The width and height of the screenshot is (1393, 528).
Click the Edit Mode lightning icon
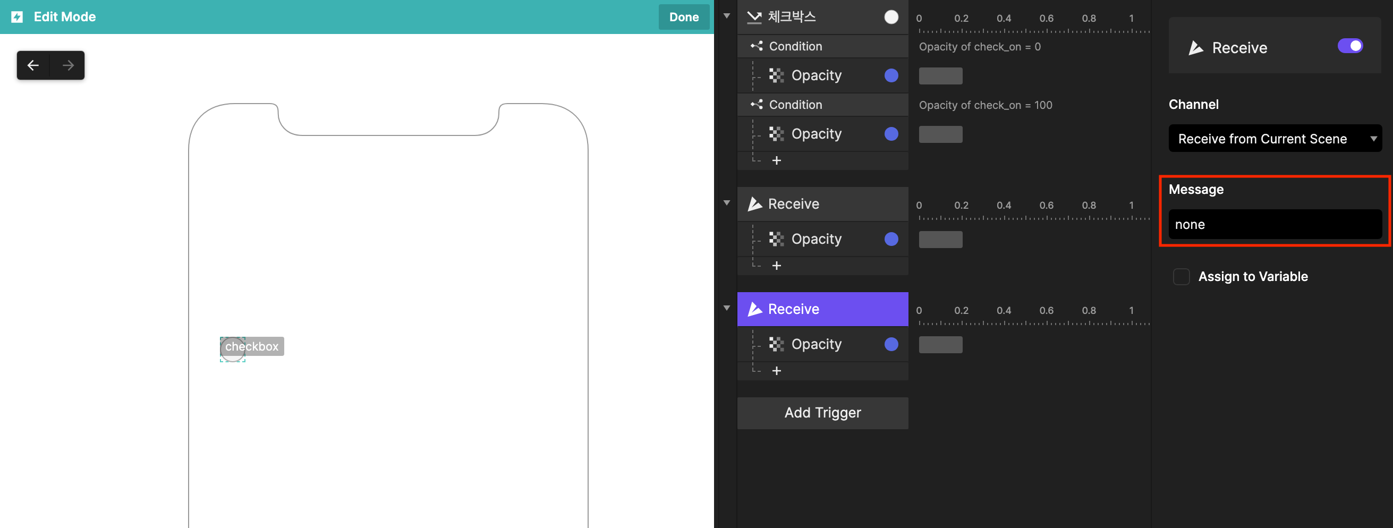(x=18, y=17)
